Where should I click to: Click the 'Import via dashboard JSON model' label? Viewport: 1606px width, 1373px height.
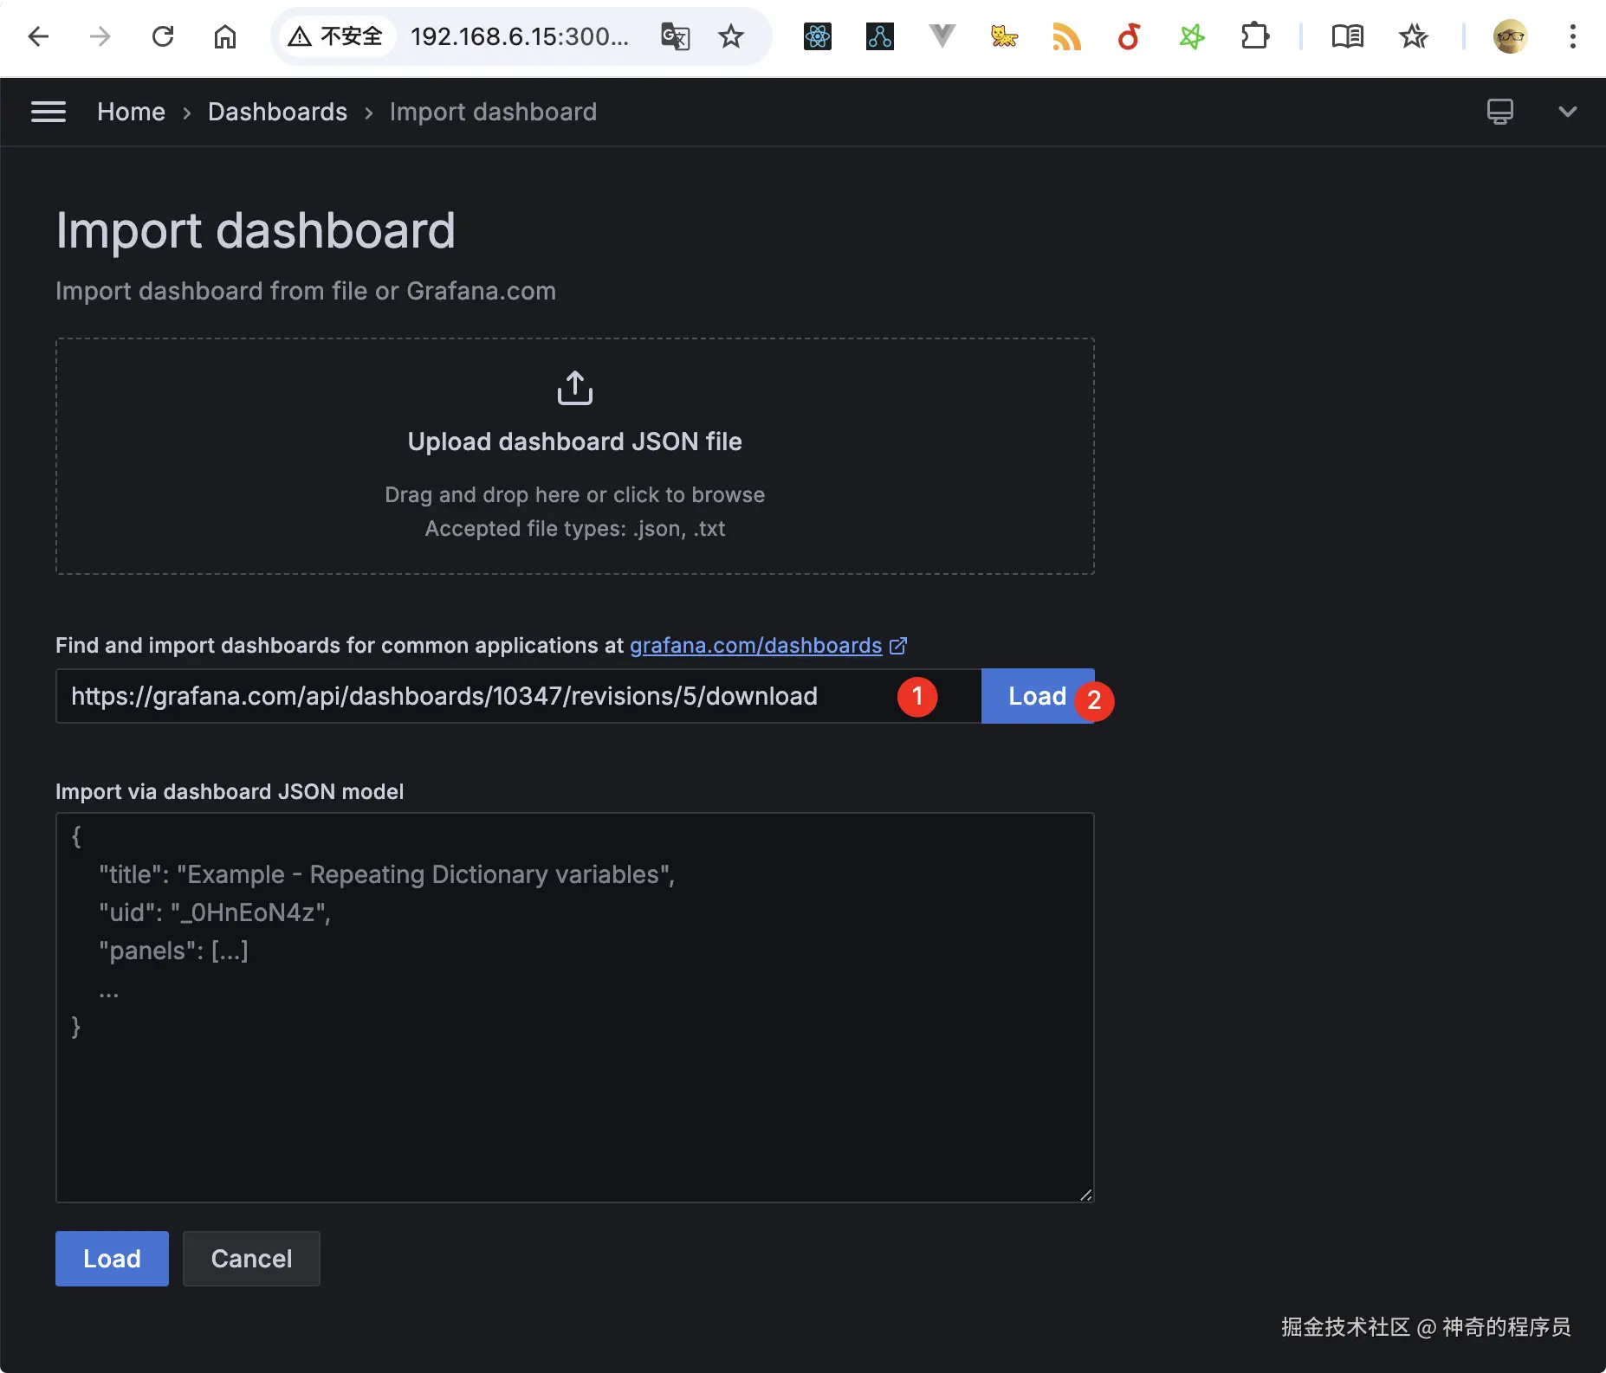[230, 792]
